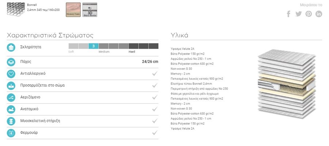The height and width of the screenshot is (146, 329).
Task: Click the Σκληρότητα hardness icon
Action: point(11,47)
